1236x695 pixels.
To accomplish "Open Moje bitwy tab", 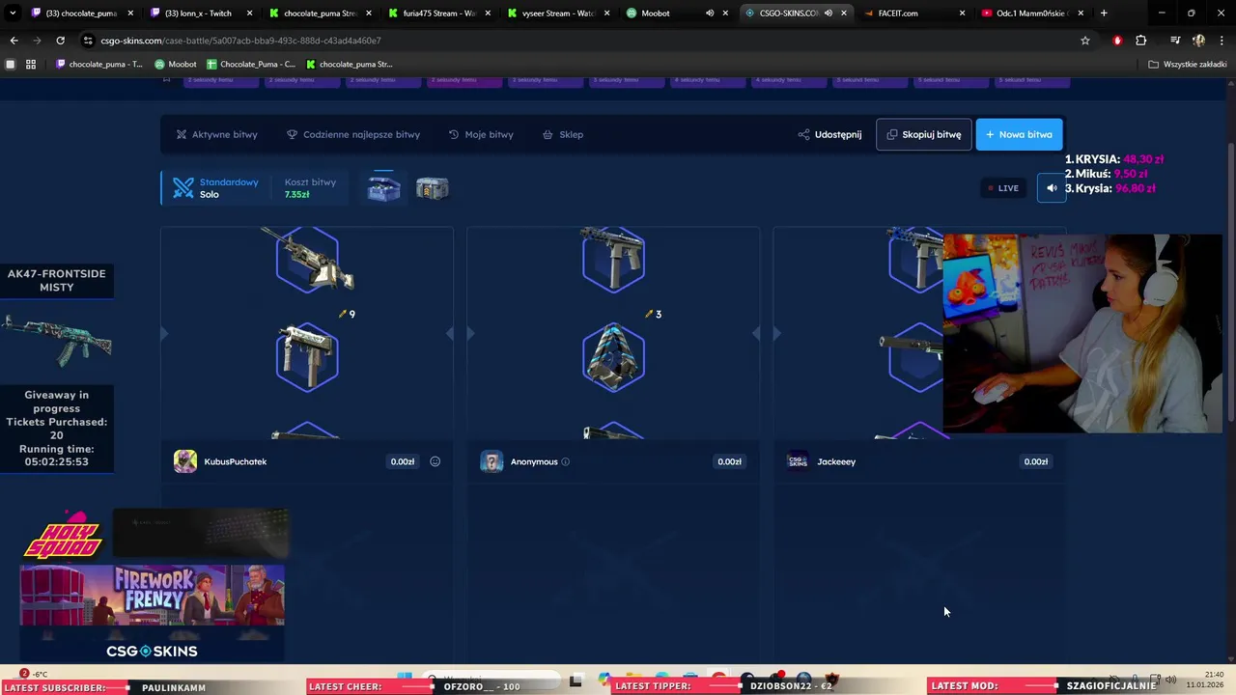I will (x=481, y=134).
